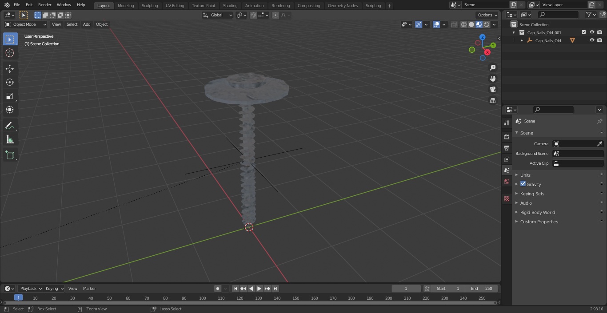Open the Tool properties tab
This screenshot has width=607, height=313.
pyautogui.click(x=507, y=123)
